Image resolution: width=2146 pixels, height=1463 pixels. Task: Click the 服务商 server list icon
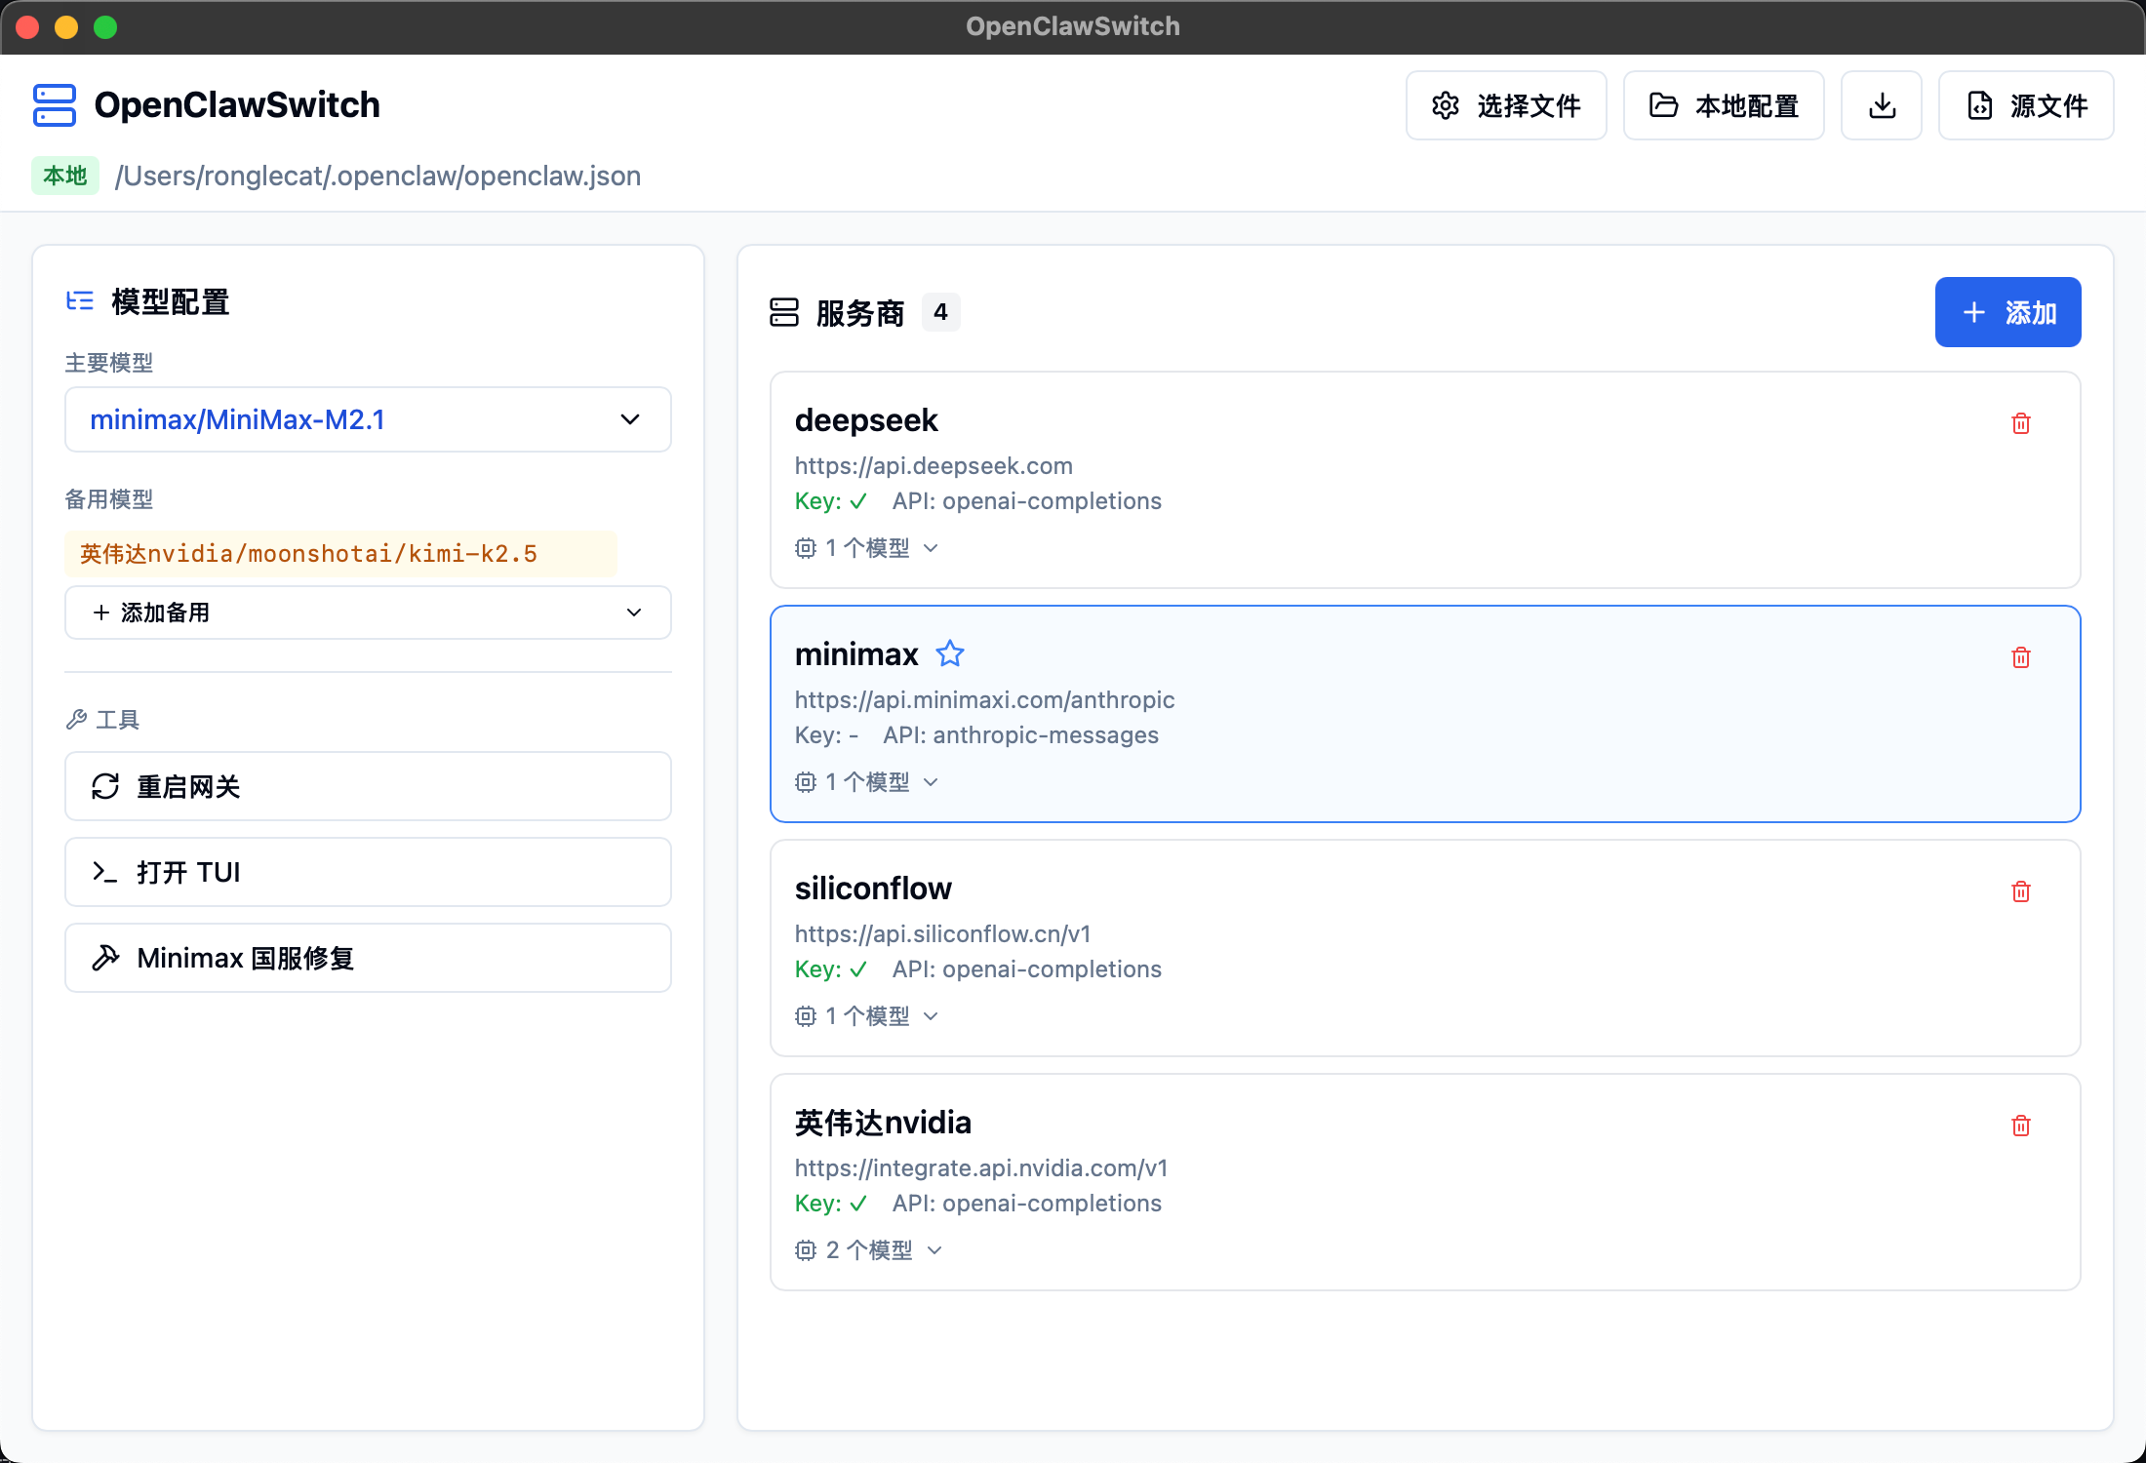tap(783, 312)
